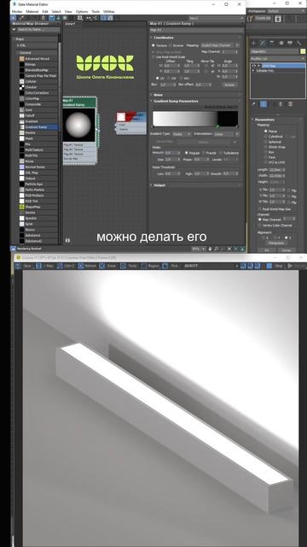Image resolution: width=307 pixels, height=547 pixels.
Task: Click Refresh in the render window toolbar
Action: click(x=87, y=266)
